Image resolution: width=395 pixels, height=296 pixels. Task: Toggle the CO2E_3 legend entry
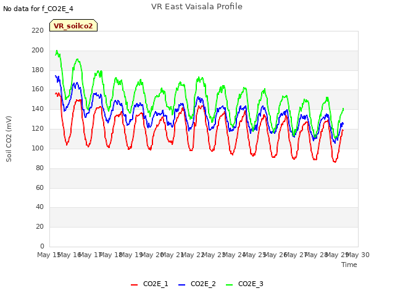point(244,284)
